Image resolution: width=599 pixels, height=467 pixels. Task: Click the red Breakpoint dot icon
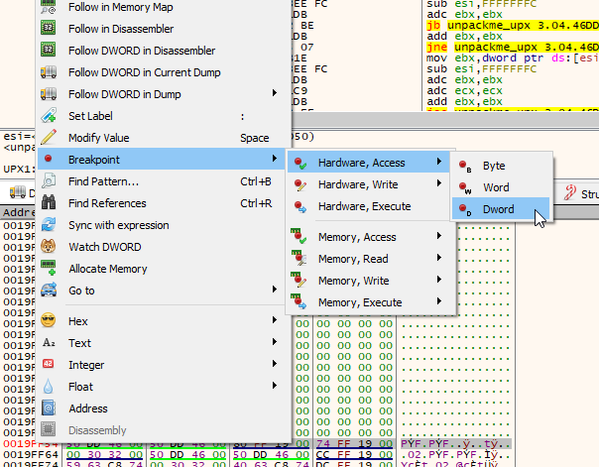tap(49, 159)
